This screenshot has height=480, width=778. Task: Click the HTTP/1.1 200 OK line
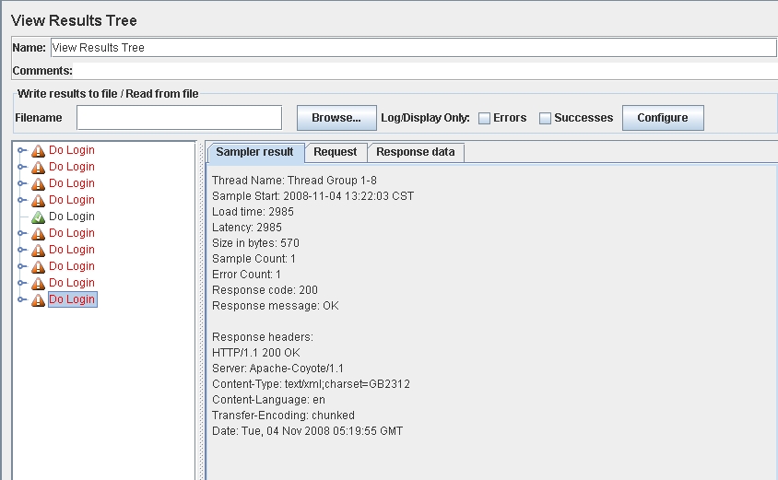coord(256,353)
